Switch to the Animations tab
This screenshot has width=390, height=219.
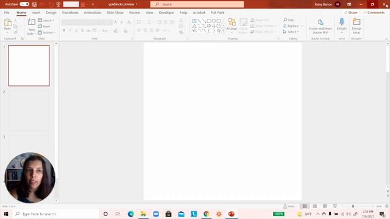93,12
